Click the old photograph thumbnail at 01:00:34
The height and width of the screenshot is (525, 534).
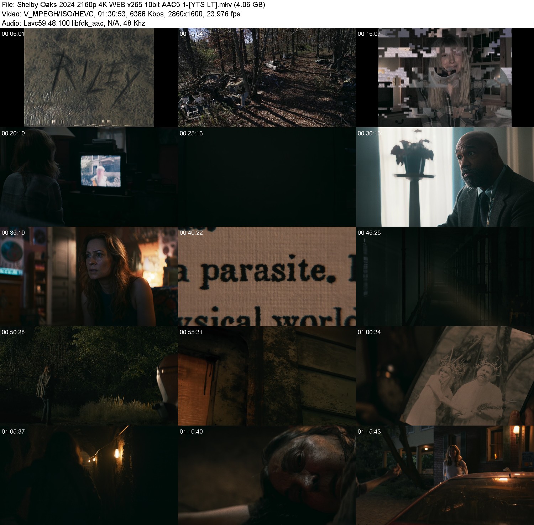[x=445, y=376]
